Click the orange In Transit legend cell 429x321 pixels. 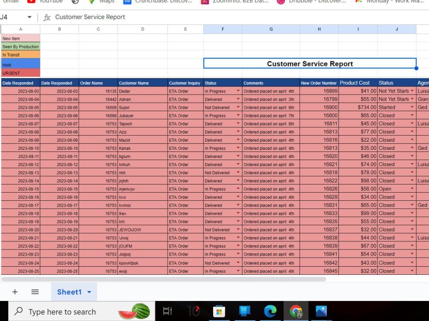coord(21,55)
